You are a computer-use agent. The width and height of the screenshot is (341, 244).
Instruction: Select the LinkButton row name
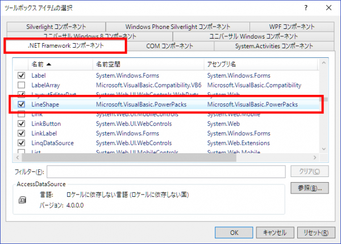click(x=46, y=124)
